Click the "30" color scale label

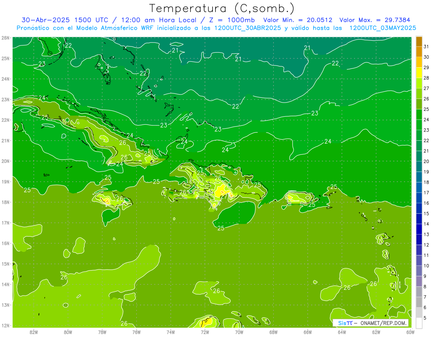426,57
